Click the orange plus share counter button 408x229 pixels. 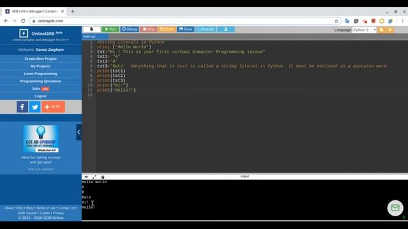point(54,107)
